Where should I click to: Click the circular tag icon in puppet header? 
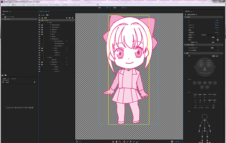[67, 18]
